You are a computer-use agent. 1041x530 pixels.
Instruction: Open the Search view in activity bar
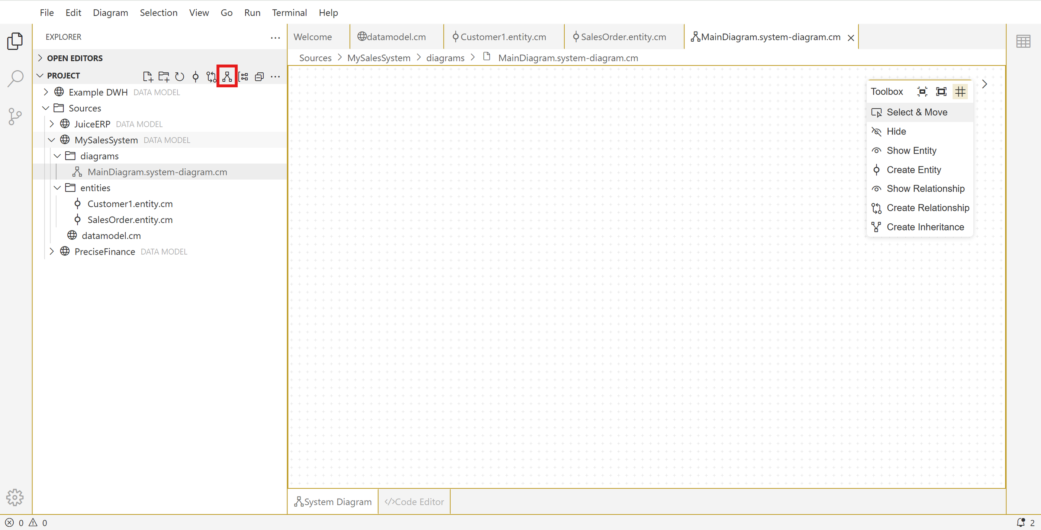[x=15, y=78]
